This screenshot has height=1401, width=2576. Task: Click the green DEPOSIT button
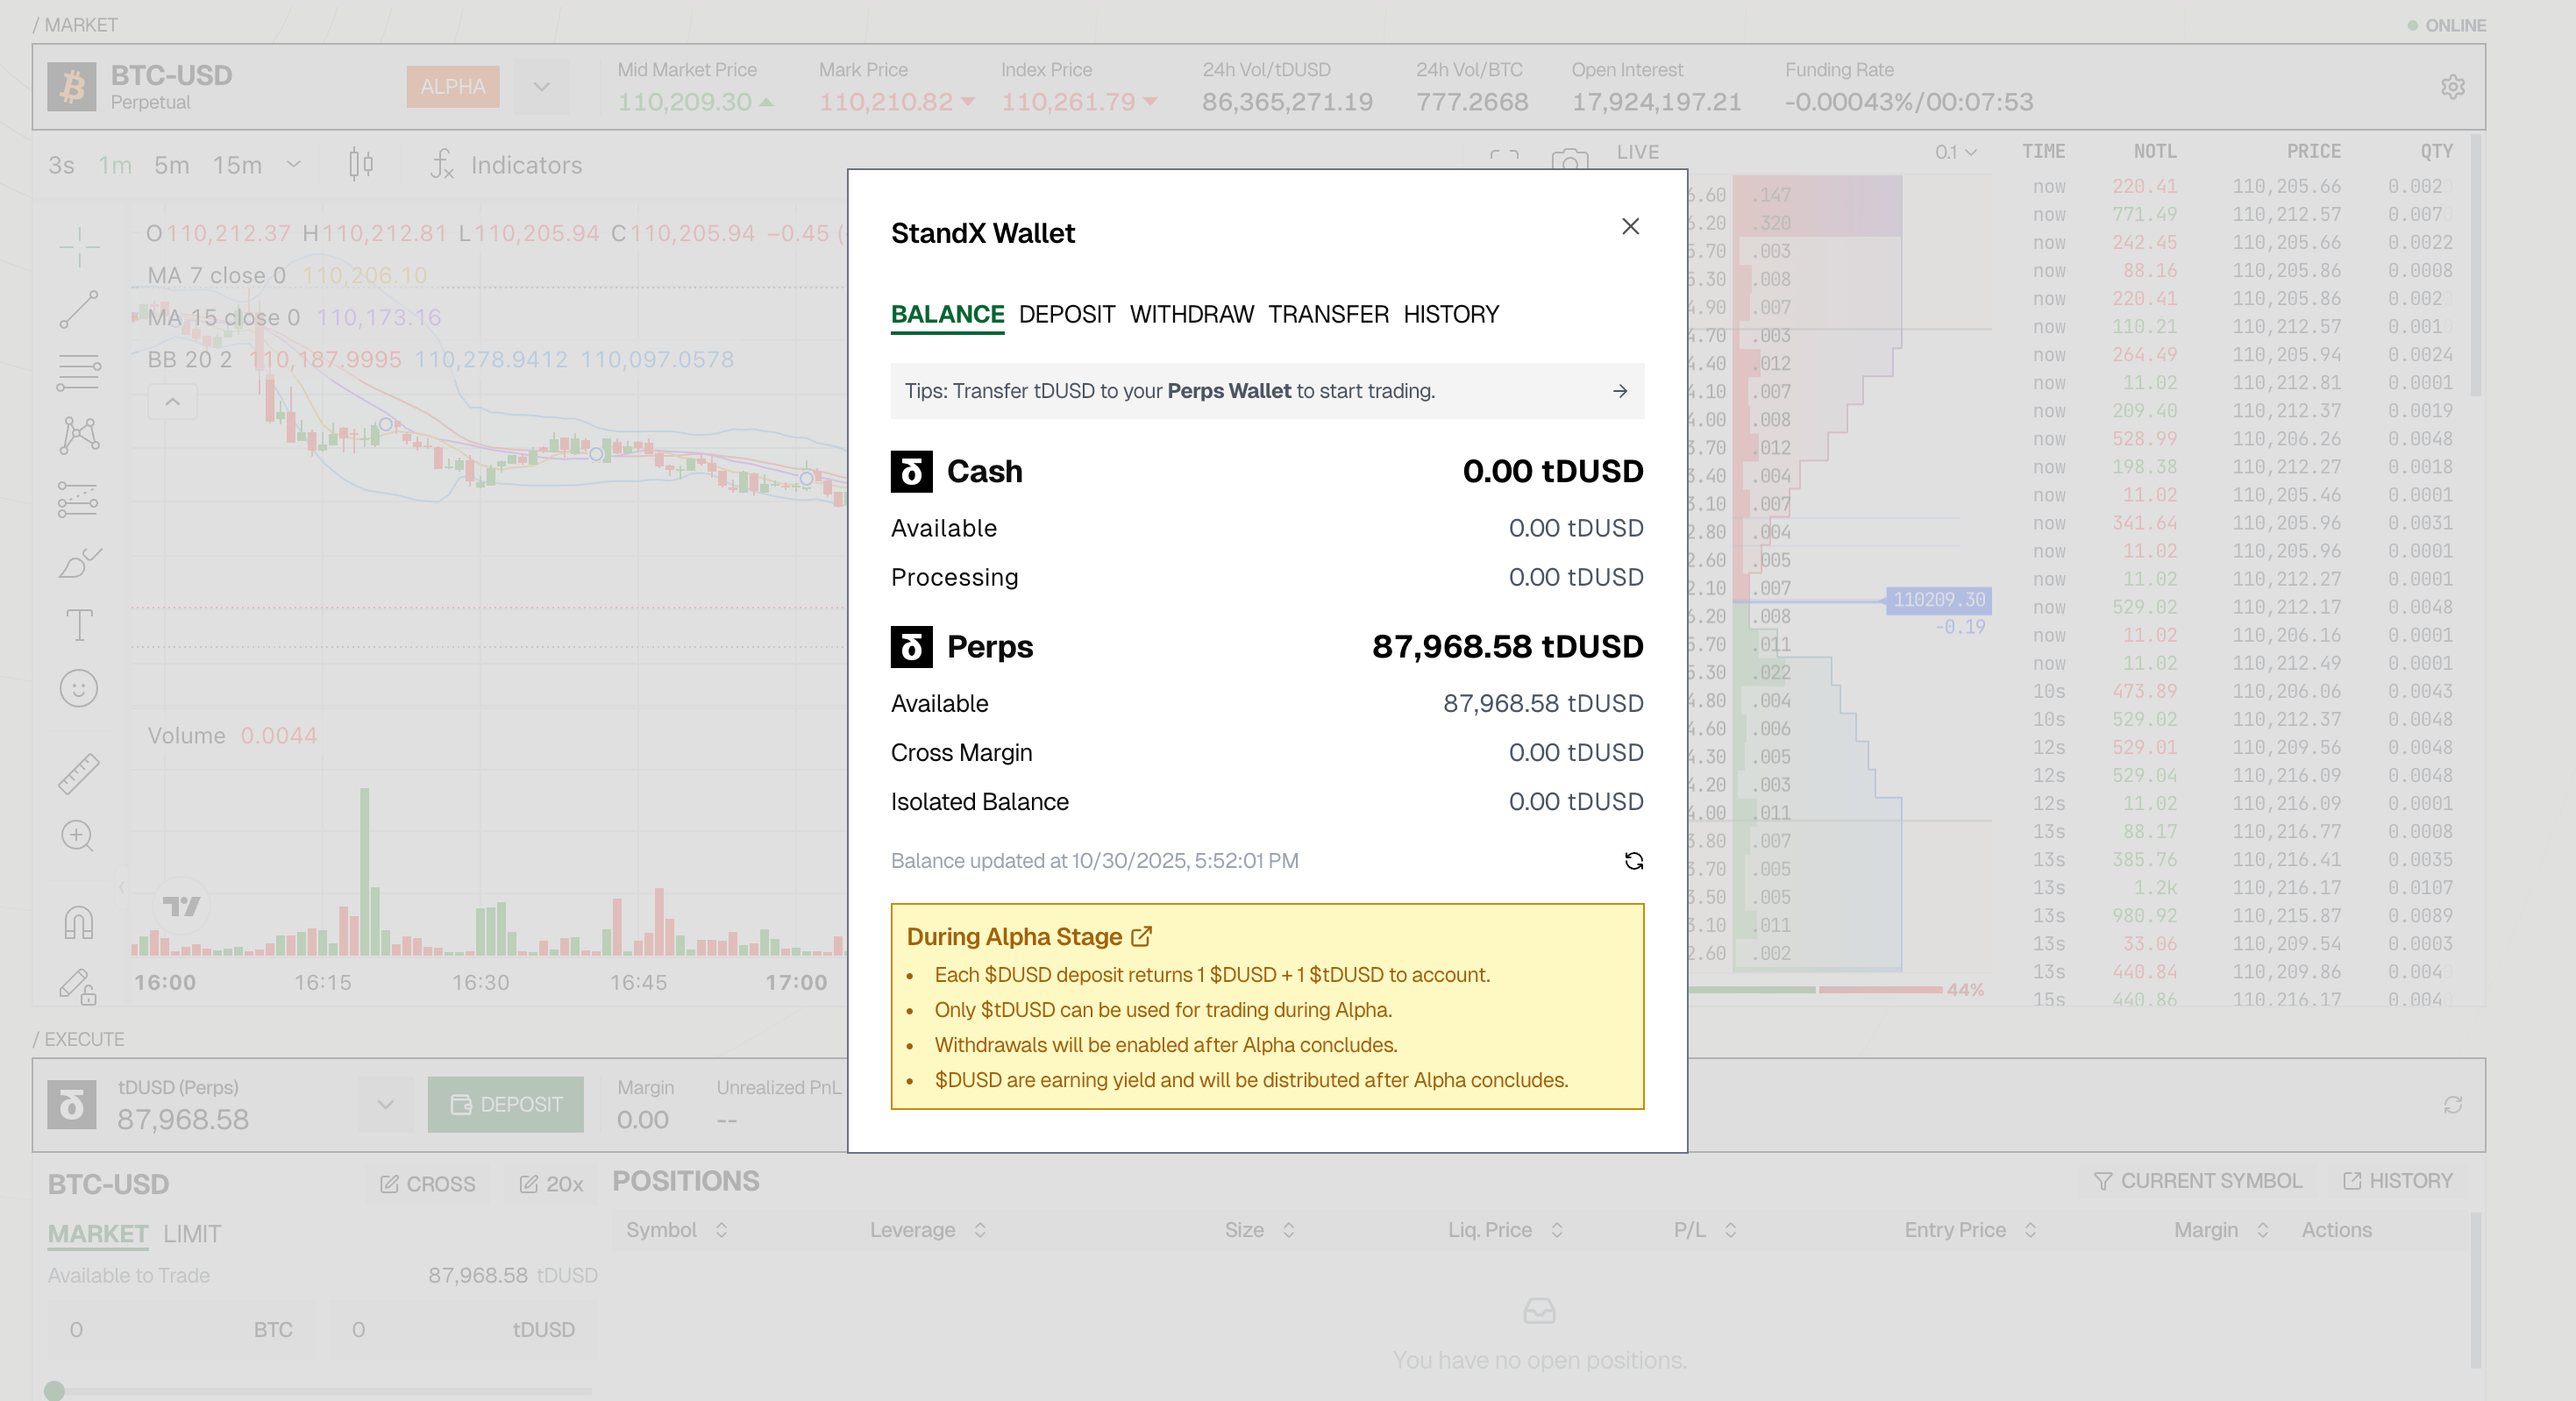point(505,1104)
